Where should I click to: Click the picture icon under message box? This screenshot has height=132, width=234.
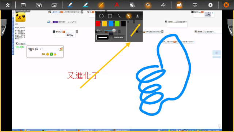pos(44,54)
